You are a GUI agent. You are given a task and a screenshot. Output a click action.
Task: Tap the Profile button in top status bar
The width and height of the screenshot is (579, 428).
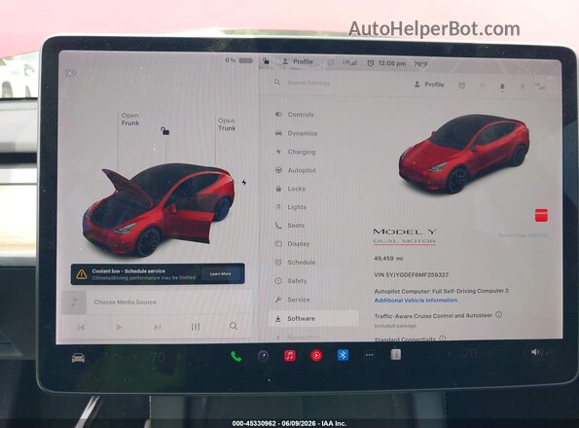pyautogui.click(x=298, y=62)
